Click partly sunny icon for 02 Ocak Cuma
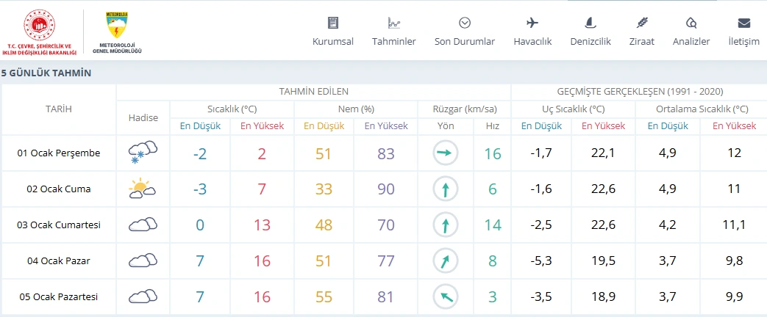The height and width of the screenshot is (317, 767). (143, 189)
